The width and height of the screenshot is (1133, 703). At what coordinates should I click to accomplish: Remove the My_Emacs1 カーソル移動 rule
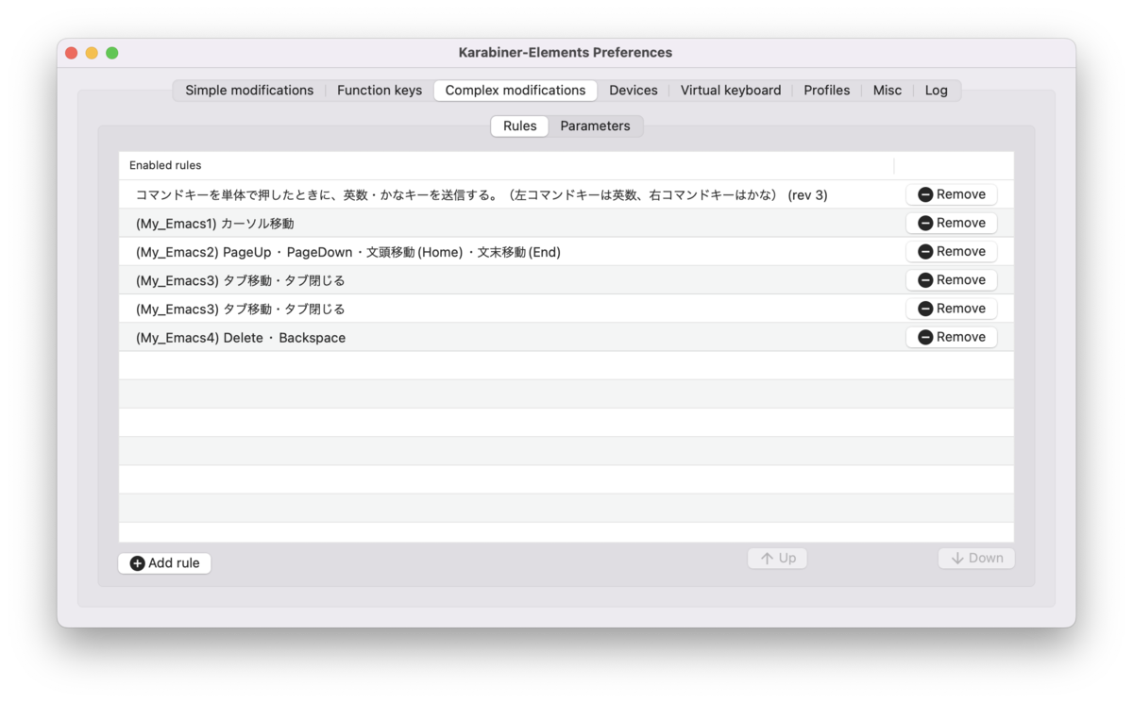click(x=952, y=223)
